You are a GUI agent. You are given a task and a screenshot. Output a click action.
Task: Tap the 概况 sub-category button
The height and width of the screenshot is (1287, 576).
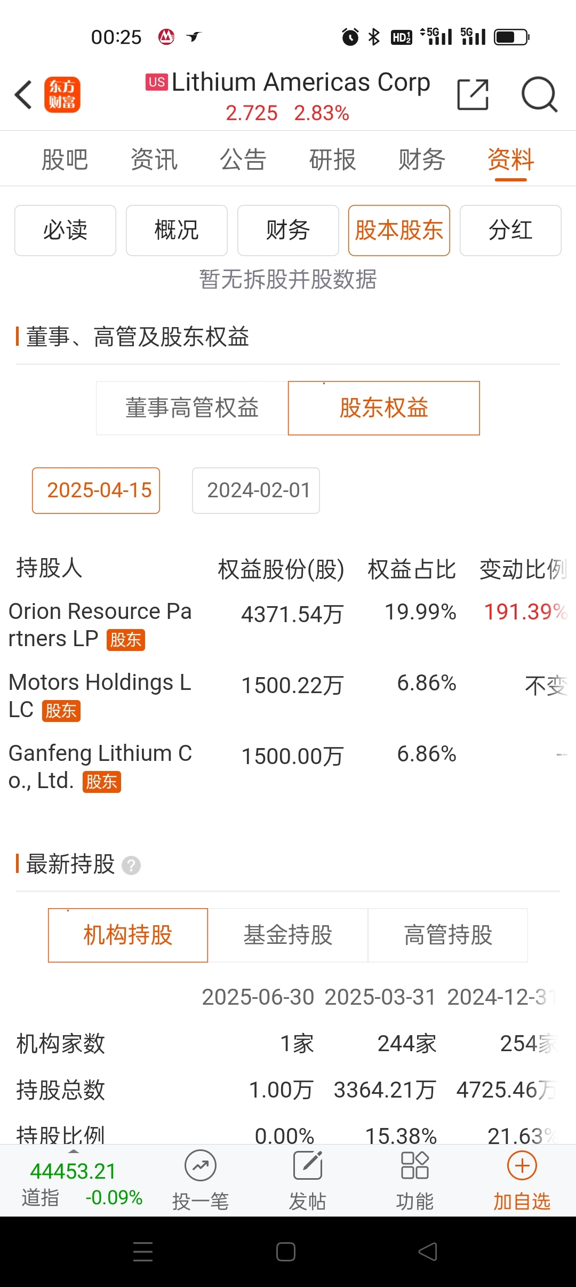click(177, 231)
